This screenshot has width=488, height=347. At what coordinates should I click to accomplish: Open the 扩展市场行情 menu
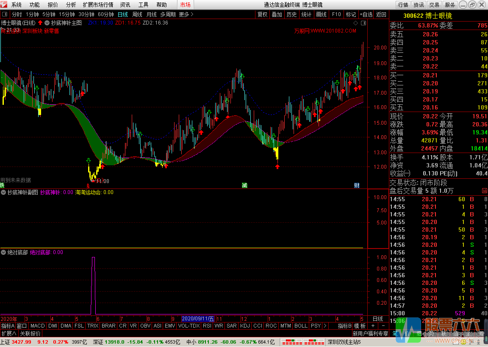point(98,5)
